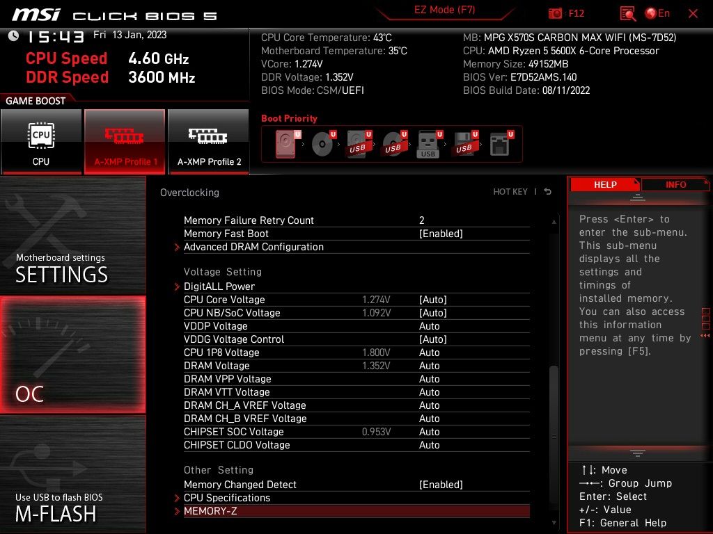Select the optical disc boot priority icon
This screenshot has height=534, width=713.
(x=323, y=144)
